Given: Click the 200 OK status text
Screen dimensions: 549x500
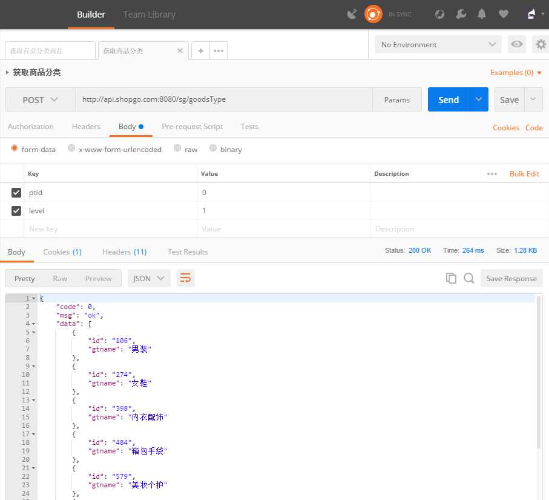Looking at the screenshot, I should click(x=420, y=250).
